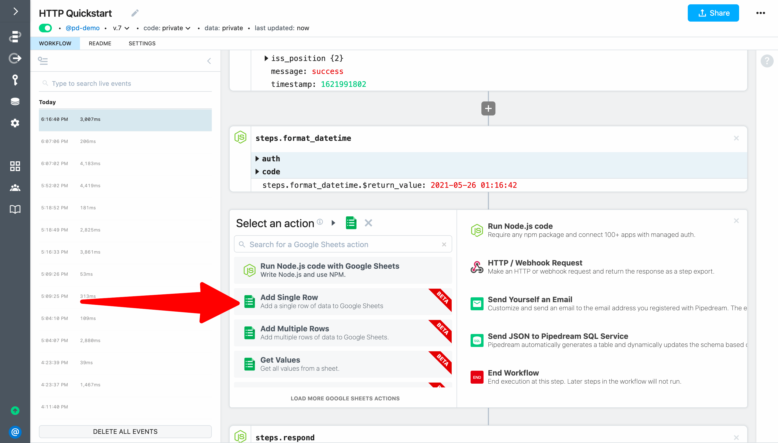Expand the auth section in format_datetime
This screenshot has width=778, height=443.
click(257, 159)
